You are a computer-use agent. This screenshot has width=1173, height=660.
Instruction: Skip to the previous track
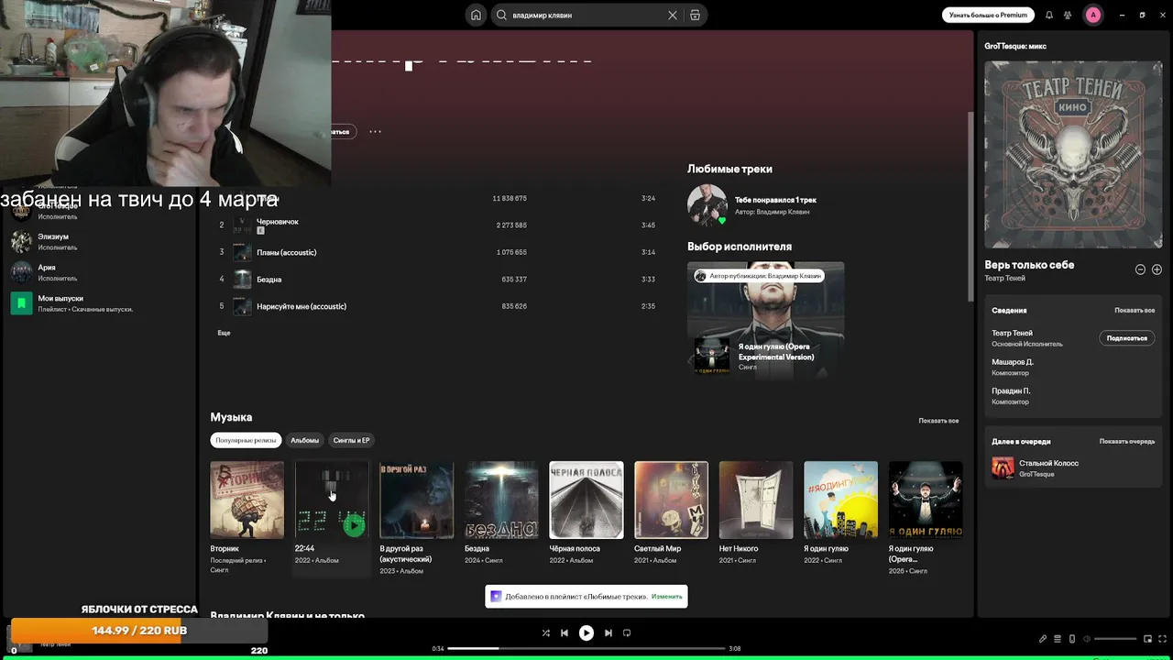(x=565, y=632)
